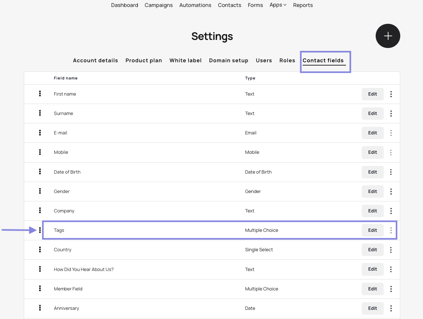Open Reports from the top navigation
Image resolution: width=423 pixels, height=319 pixels.
pos(303,5)
